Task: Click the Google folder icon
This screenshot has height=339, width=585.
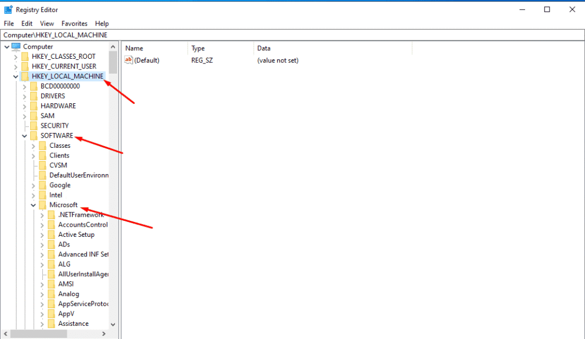Action: tap(43, 185)
